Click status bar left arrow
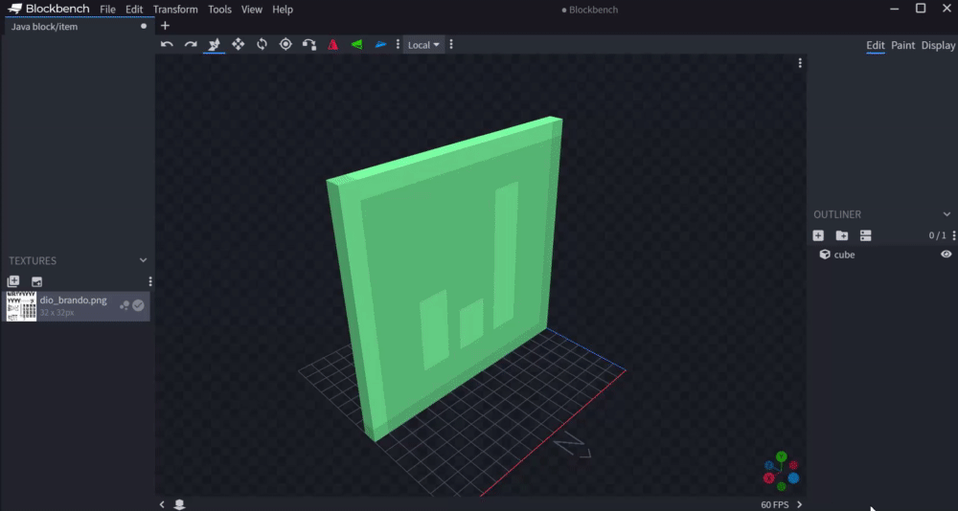The width and height of the screenshot is (958, 511). (x=162, y=504)
